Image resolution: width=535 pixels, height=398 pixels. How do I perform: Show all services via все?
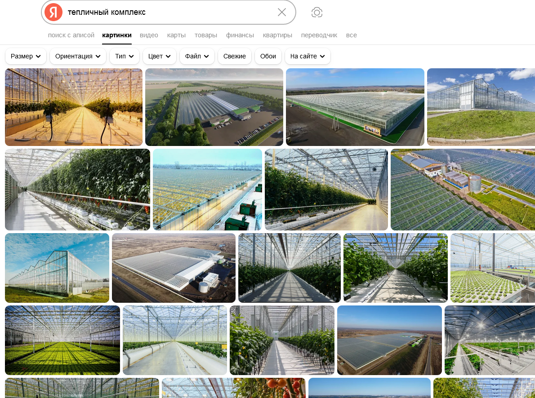[352, 35]
